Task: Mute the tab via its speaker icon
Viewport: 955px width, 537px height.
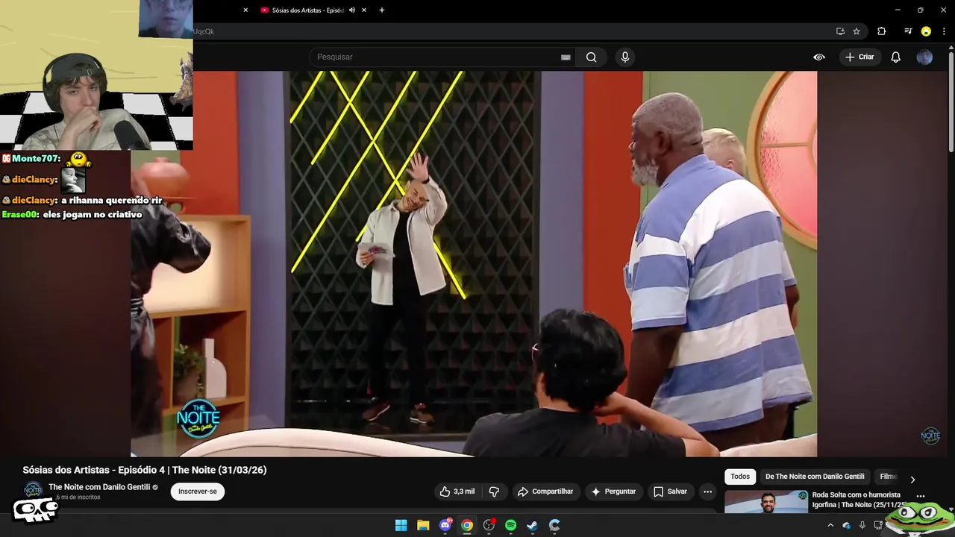Action: tap(352, 10)
